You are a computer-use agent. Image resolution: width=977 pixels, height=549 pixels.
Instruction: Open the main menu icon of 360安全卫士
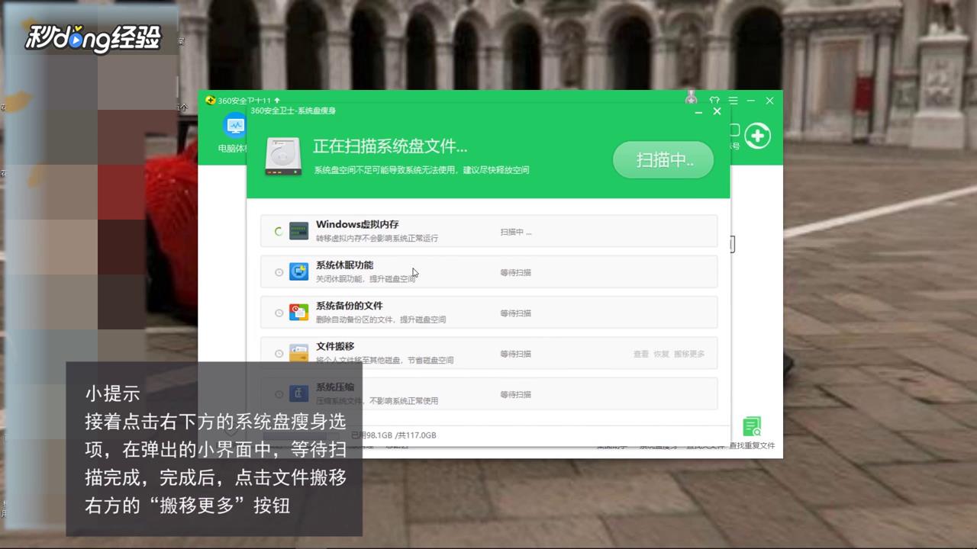tap(733, 101)
